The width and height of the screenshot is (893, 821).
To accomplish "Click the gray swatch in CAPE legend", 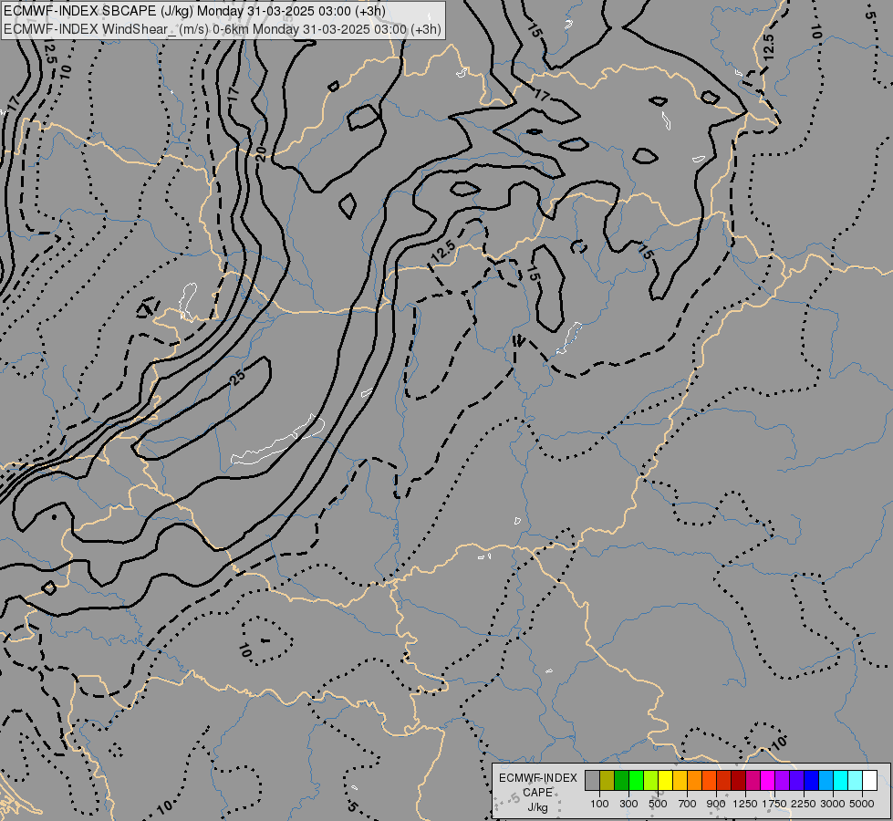I will pyautogui.click(x=592, y=780).
